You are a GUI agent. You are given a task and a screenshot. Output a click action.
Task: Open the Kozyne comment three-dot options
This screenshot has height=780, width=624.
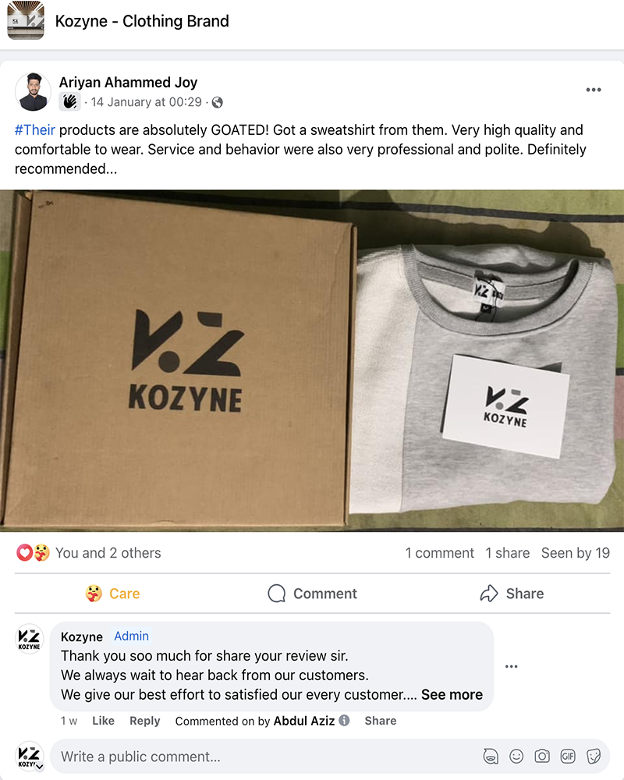coord(512,666)
